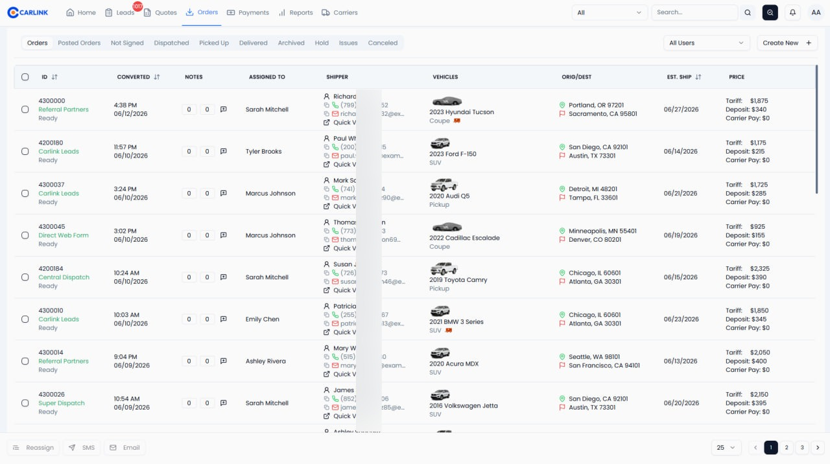Click the 2019 Toyota Camry vehicle image
The width and height of the screenshot is (830, 464).
(x=444, y=268)
